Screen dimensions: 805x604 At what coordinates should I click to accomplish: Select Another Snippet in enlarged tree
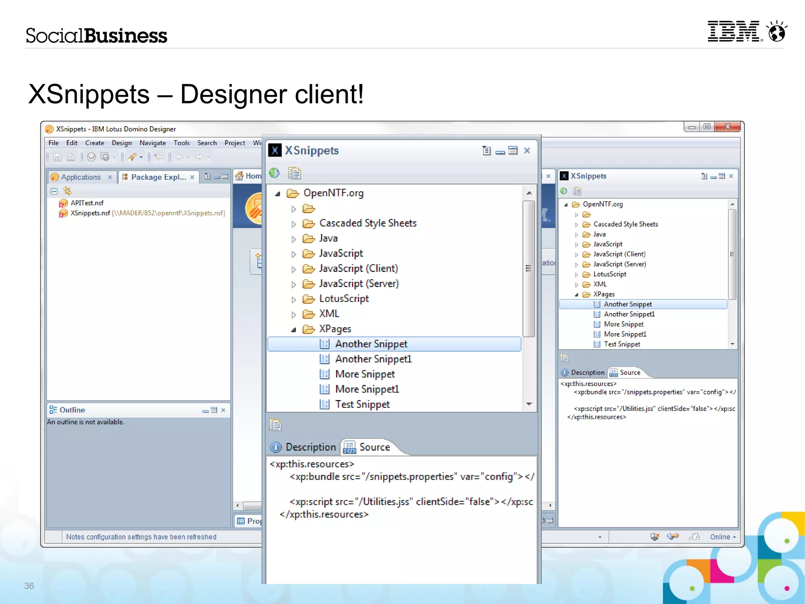point(394,344)
